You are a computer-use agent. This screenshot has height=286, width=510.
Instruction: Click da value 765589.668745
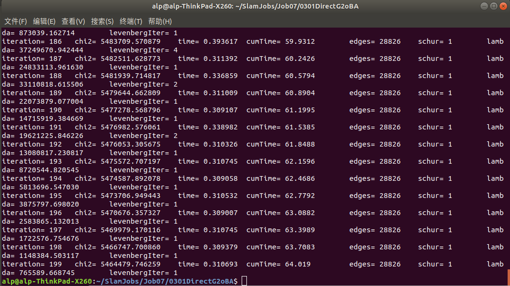(x=47, y=273)
